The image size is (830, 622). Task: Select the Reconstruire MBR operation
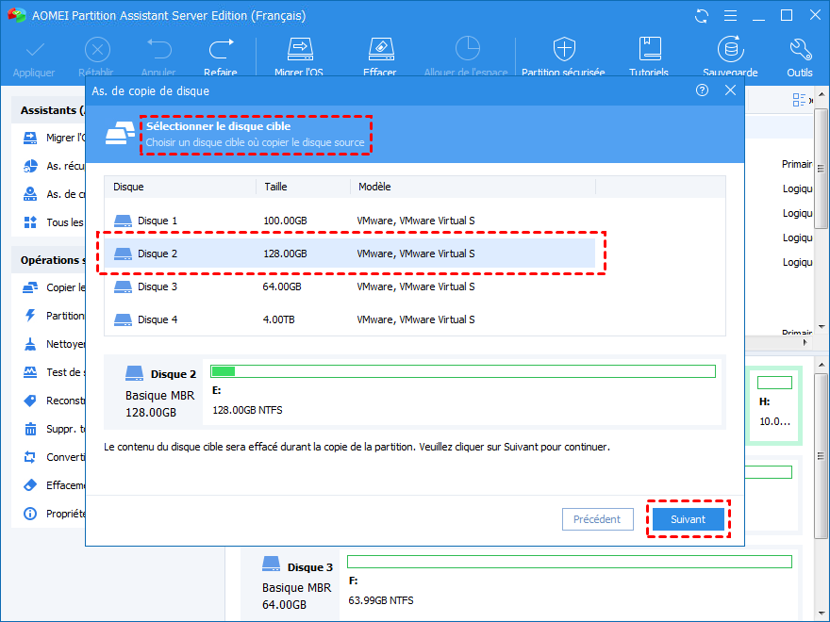[x=53, y=401]
